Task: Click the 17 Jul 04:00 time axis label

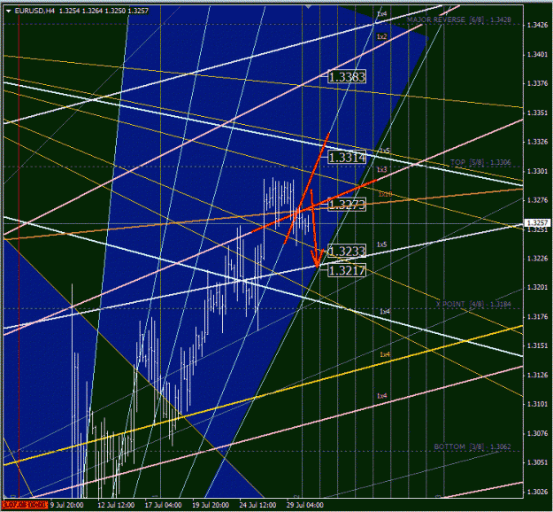Action: 164,505
